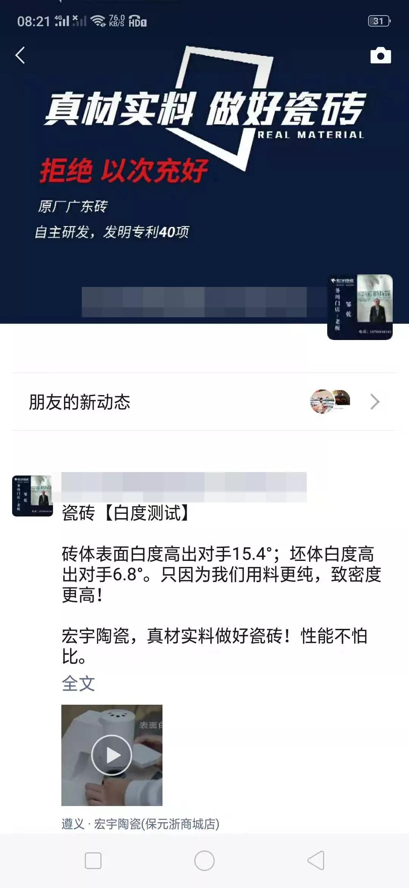Tap the Android recent apps square button
409x888 pixels.
click(x=93, y=860)
